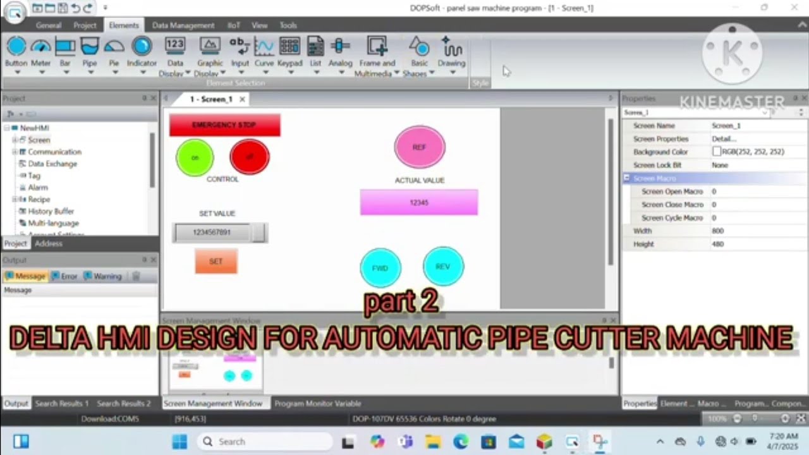809x455 pixels.
Task: Switch to the Project ribbon tab
Action: [85, 25]
